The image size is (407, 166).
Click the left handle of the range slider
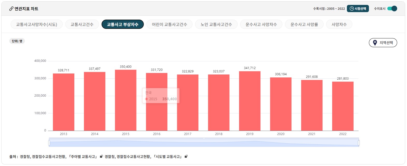[49, 143]
